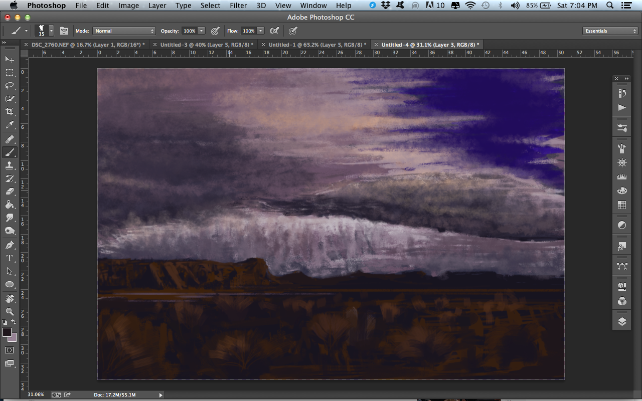Toggle tablet pressure for size
The image size is (642, 401).
[x=293, y=31]
